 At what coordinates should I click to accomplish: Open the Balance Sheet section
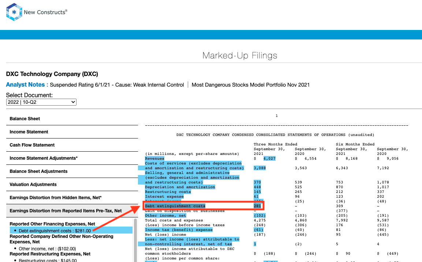pyautogui.click(x=72, y=119)
